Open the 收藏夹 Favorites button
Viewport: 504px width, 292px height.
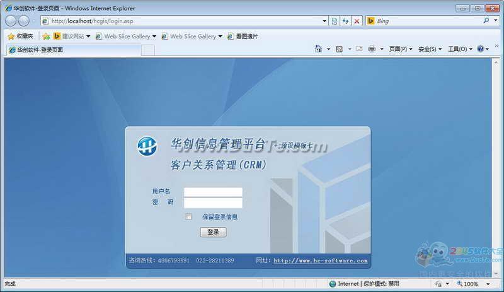[21, 36]
